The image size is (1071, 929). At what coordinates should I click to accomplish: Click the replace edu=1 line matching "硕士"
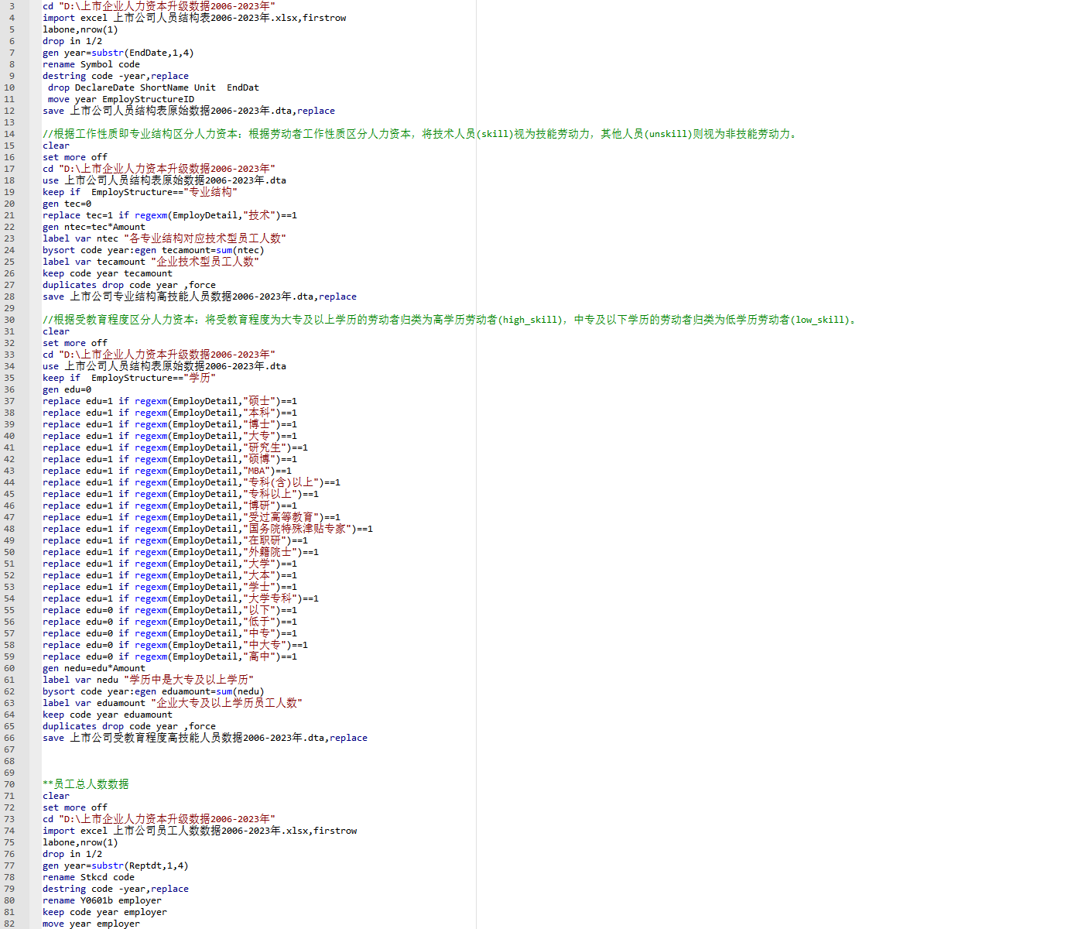(x=169, y=401)
